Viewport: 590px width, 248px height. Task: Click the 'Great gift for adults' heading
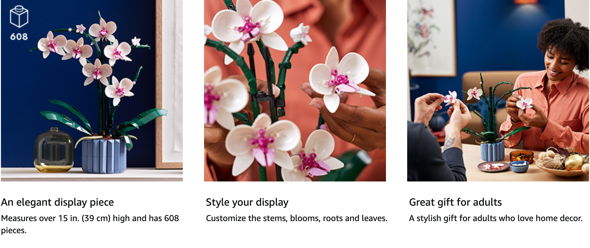[x=455, y=202]
